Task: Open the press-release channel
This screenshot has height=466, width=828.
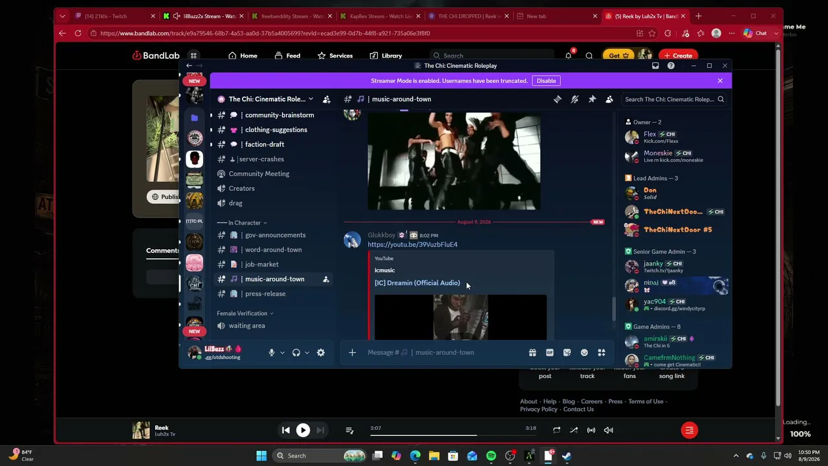Action: [x=273, y=294]
